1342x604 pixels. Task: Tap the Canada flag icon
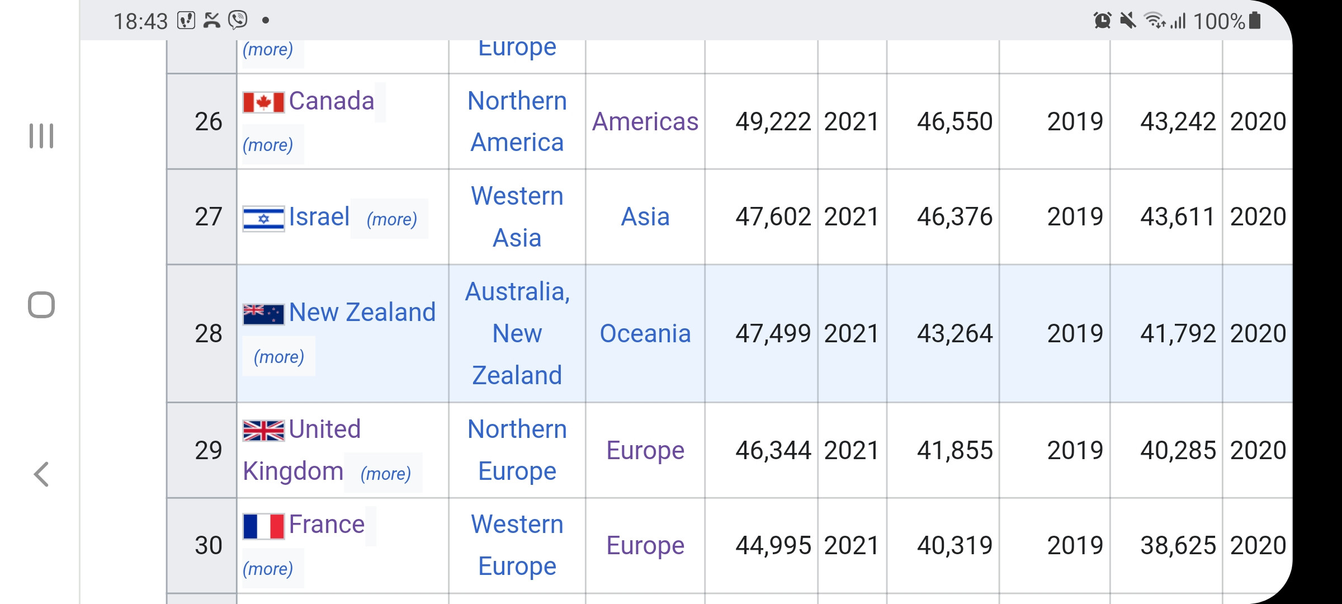(263, 102)
